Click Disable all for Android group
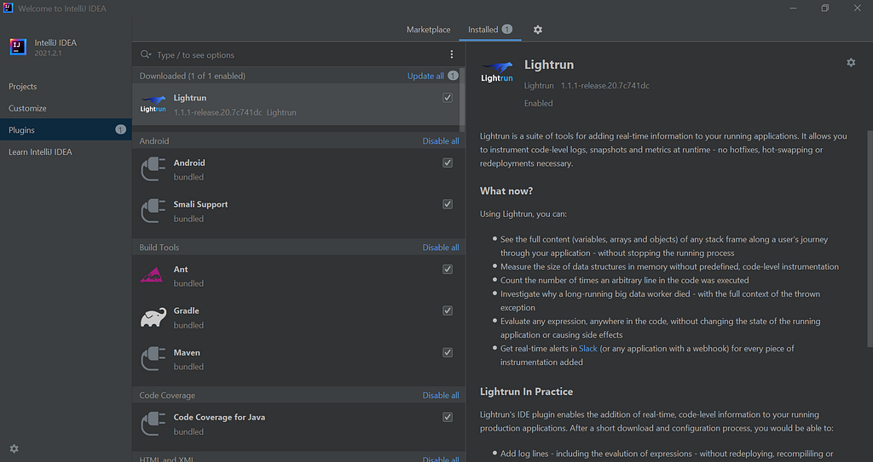Image resolution: width=873 pixels, height=462 pixels. (x=441, y=141)
